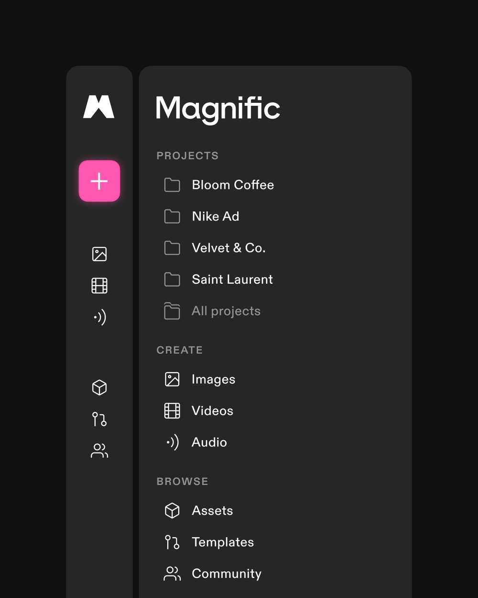Open the Saint Laurent project
Viewport: 478px width, 598px height.
(232, 279)
